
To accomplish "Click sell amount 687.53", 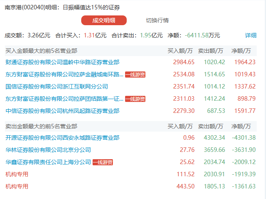I will pos(216,111).
